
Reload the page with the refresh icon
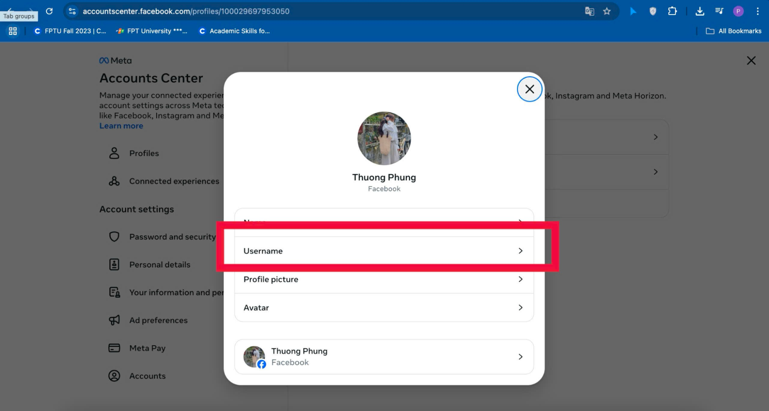point(49,11)
